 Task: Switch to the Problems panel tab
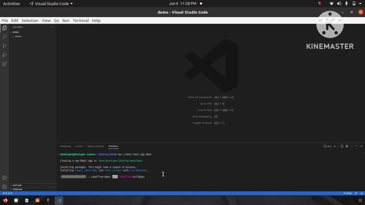[x=66, y=146]
